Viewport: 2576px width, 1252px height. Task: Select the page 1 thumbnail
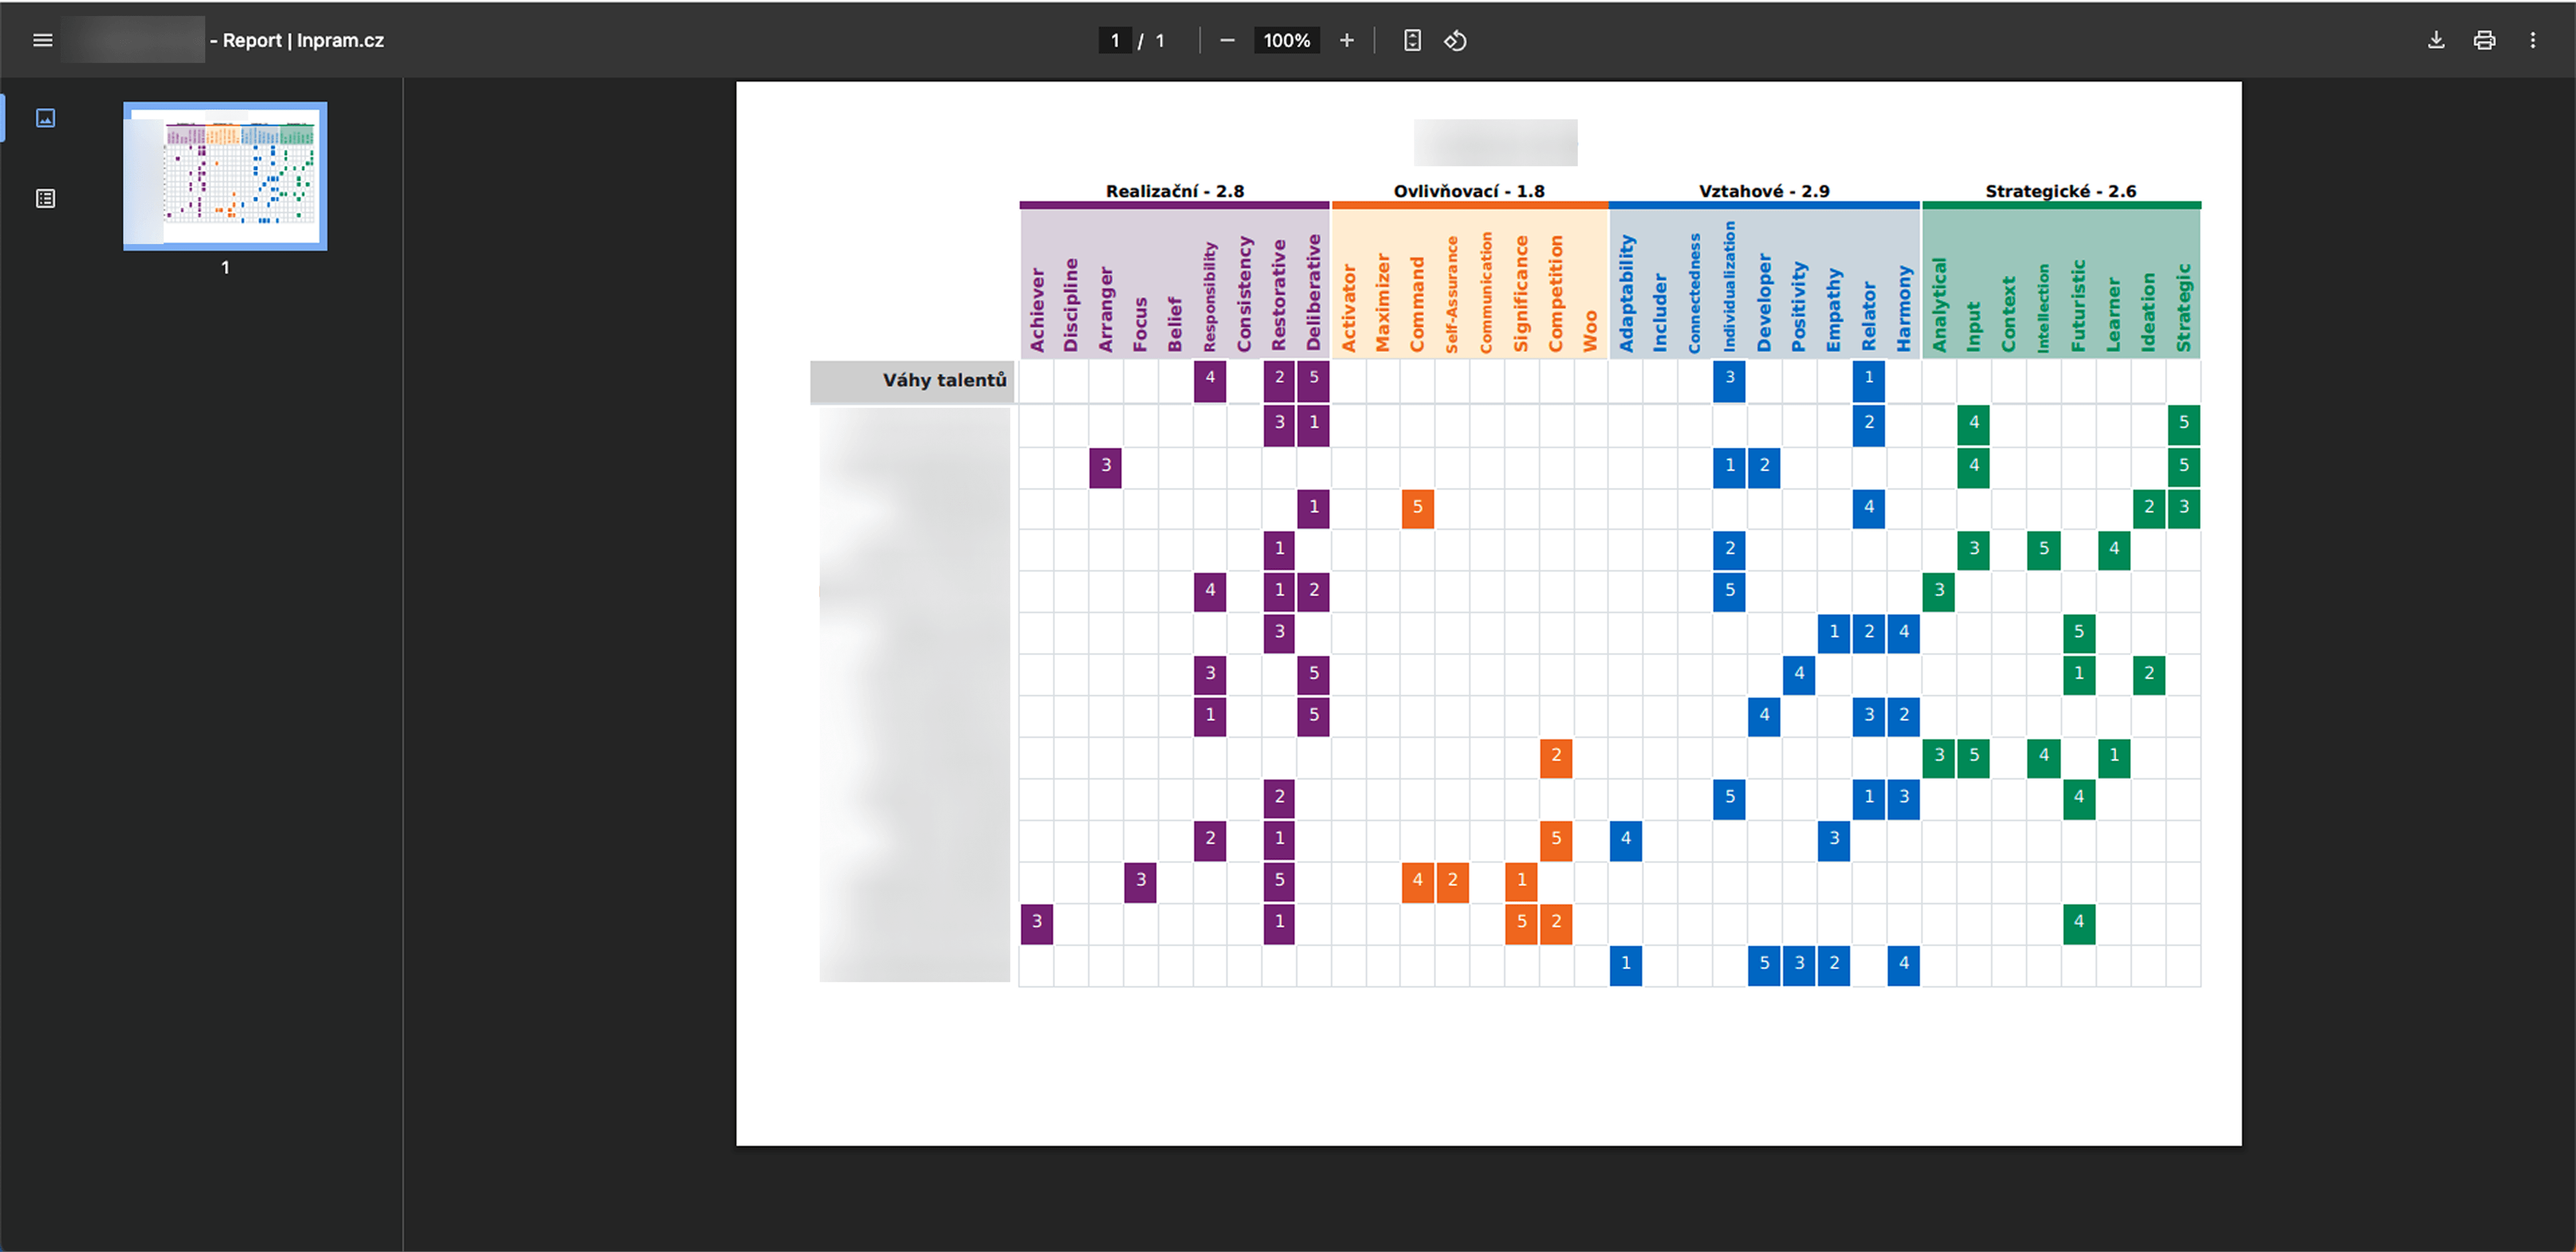coord(225,175)
